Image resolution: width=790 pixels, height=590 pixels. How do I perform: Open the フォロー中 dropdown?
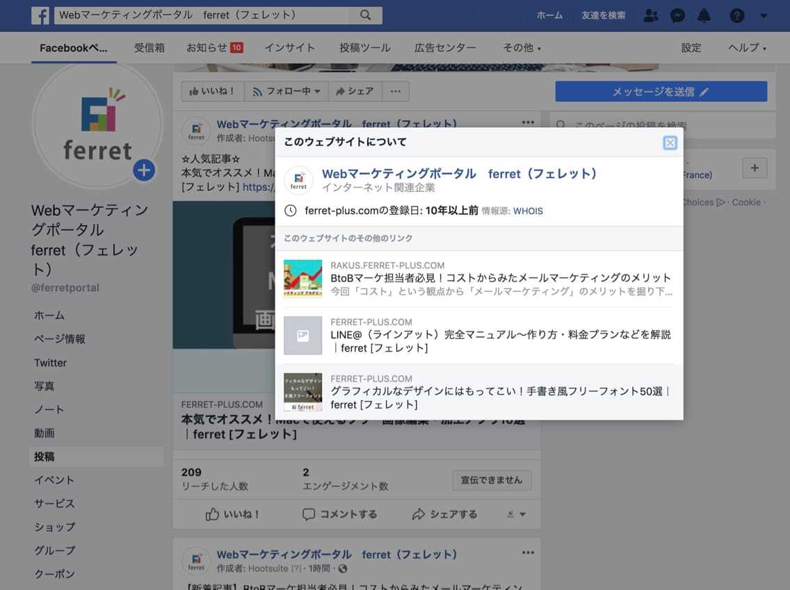287,91
